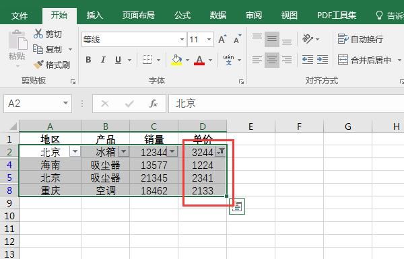Click 合并后居中 merge and center
This screenshot has height=259, width=404.
click(x=364, y=60)
